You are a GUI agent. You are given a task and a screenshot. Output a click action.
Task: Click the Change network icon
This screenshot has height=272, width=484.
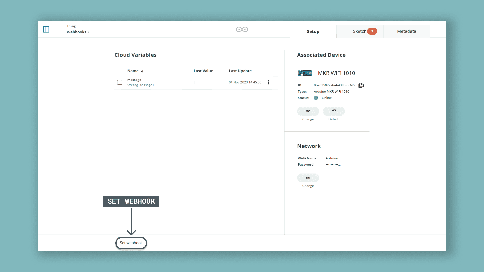[308, 178]
